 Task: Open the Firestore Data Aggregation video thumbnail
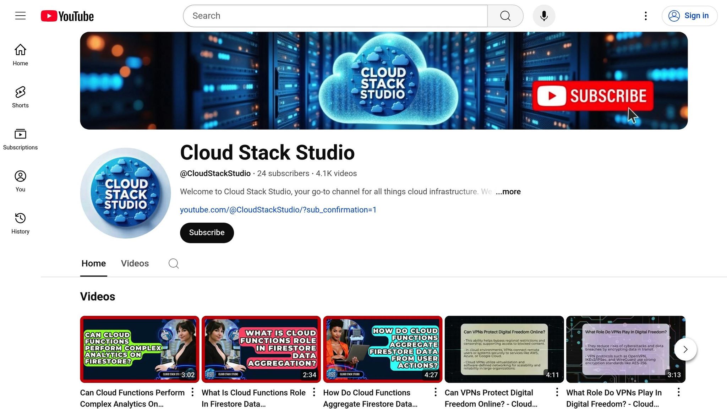coord(261,349)
